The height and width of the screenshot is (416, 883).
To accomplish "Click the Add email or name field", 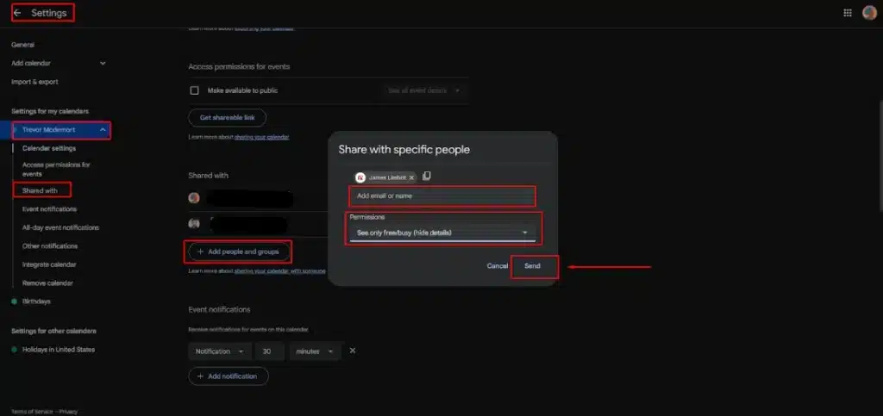I will click(441, 196).
